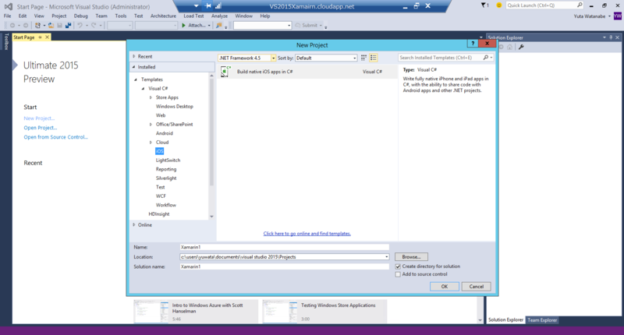
Task: Click the New Project dialog help icon
Action: tap(473, 44)
